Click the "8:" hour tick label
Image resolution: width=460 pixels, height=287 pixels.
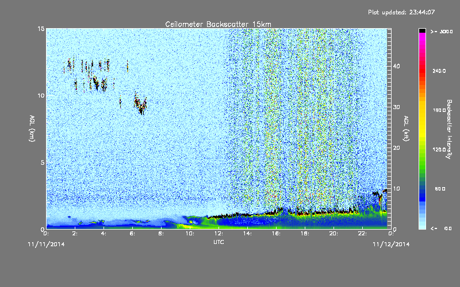pos(162,234)
